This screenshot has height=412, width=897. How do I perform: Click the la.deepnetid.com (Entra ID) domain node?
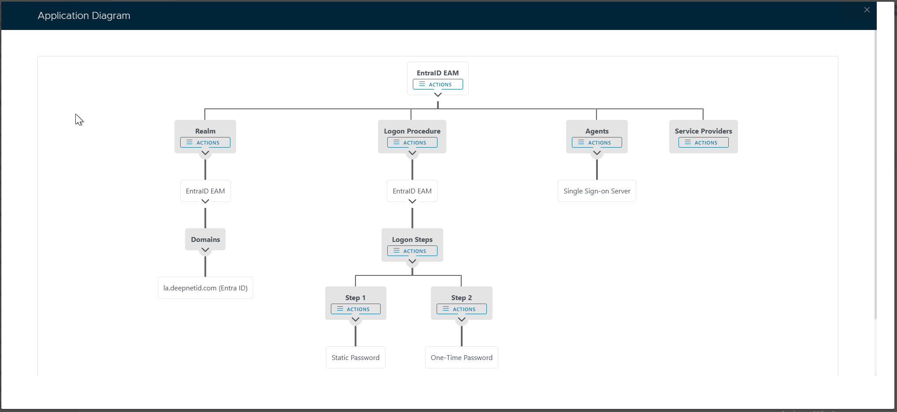point(205,288)
